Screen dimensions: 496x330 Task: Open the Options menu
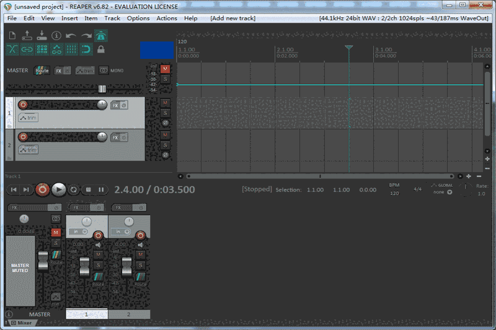(x=138, y=18)
